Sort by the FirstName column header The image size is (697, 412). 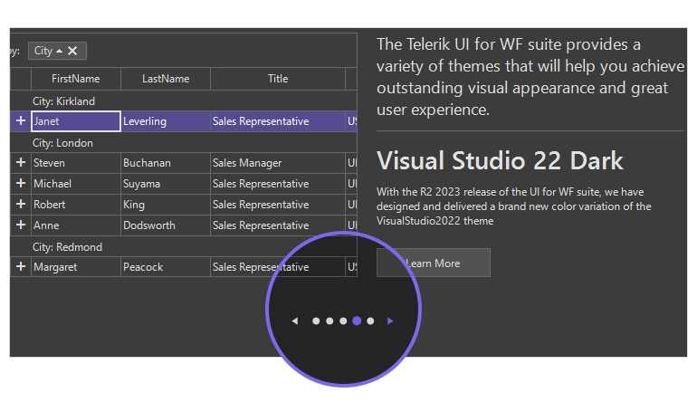(x=76, y=79)
